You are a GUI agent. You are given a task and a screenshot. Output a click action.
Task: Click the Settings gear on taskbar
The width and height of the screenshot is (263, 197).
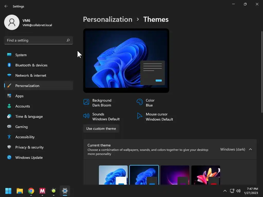pos(65,191)
